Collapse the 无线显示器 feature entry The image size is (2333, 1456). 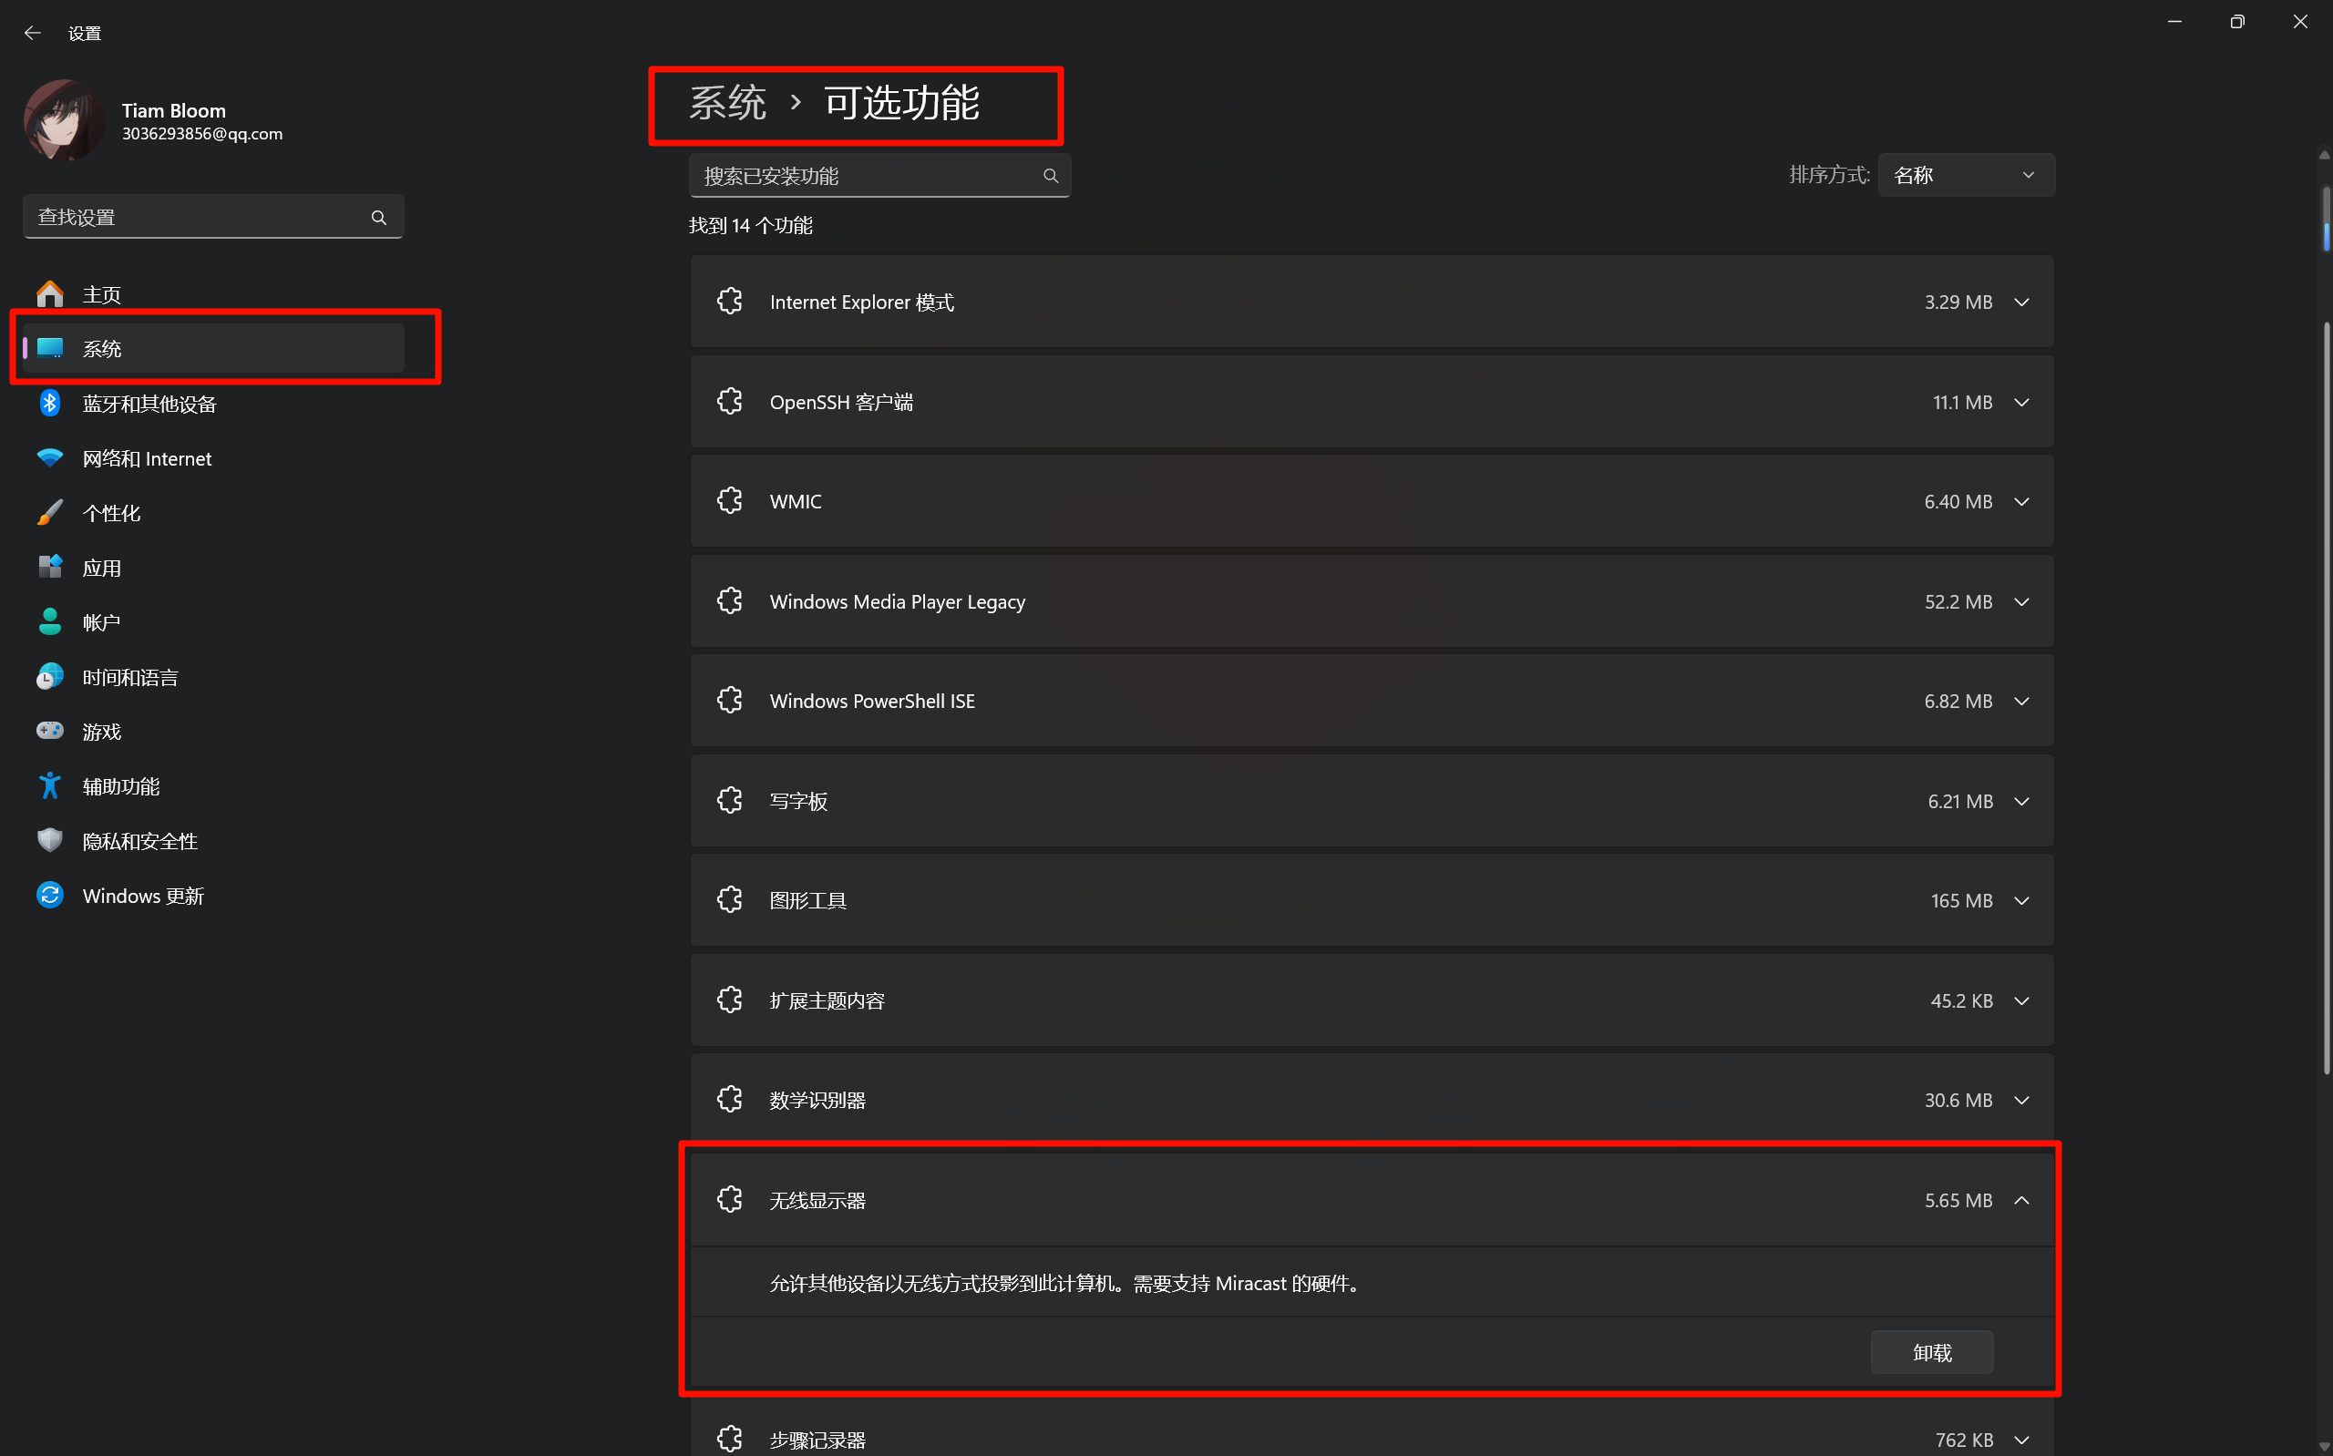pos(2021,1200)
